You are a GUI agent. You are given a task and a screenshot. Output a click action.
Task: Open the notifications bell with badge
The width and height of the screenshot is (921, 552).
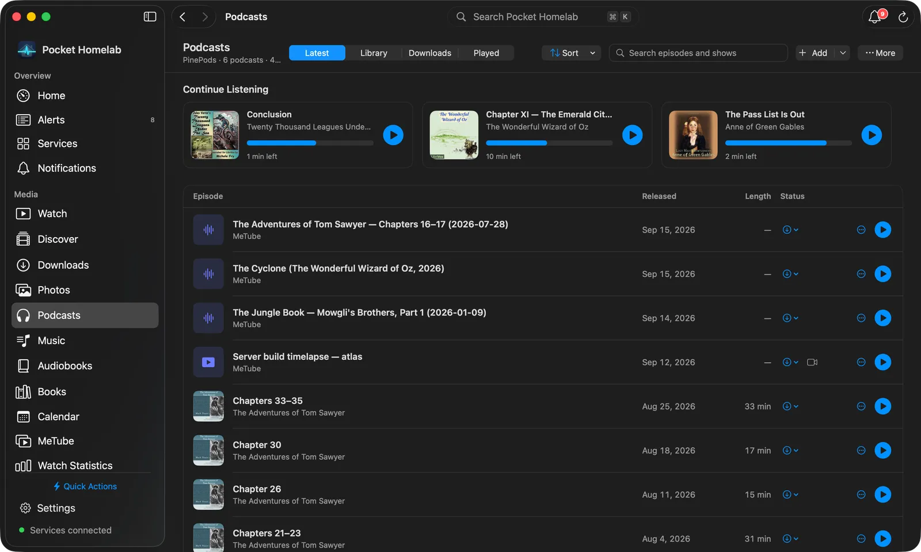[876, 17]
